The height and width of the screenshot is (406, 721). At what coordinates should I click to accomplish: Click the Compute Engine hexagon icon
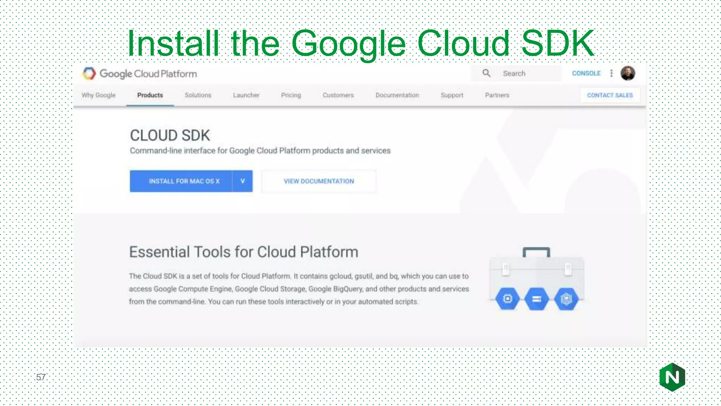pyautogui.click(x=507, y=299)
